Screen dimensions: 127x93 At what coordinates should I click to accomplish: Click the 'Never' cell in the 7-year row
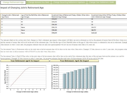tap(36, 30)
